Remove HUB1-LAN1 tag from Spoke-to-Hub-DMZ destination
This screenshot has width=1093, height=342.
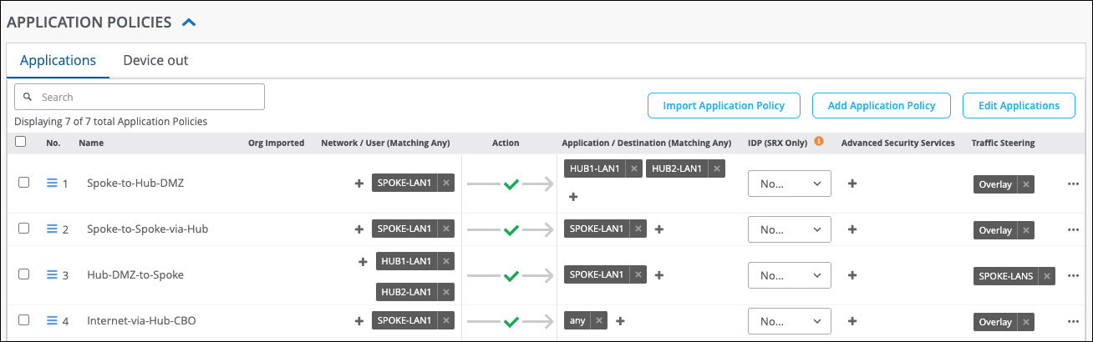tap(634, 168)
